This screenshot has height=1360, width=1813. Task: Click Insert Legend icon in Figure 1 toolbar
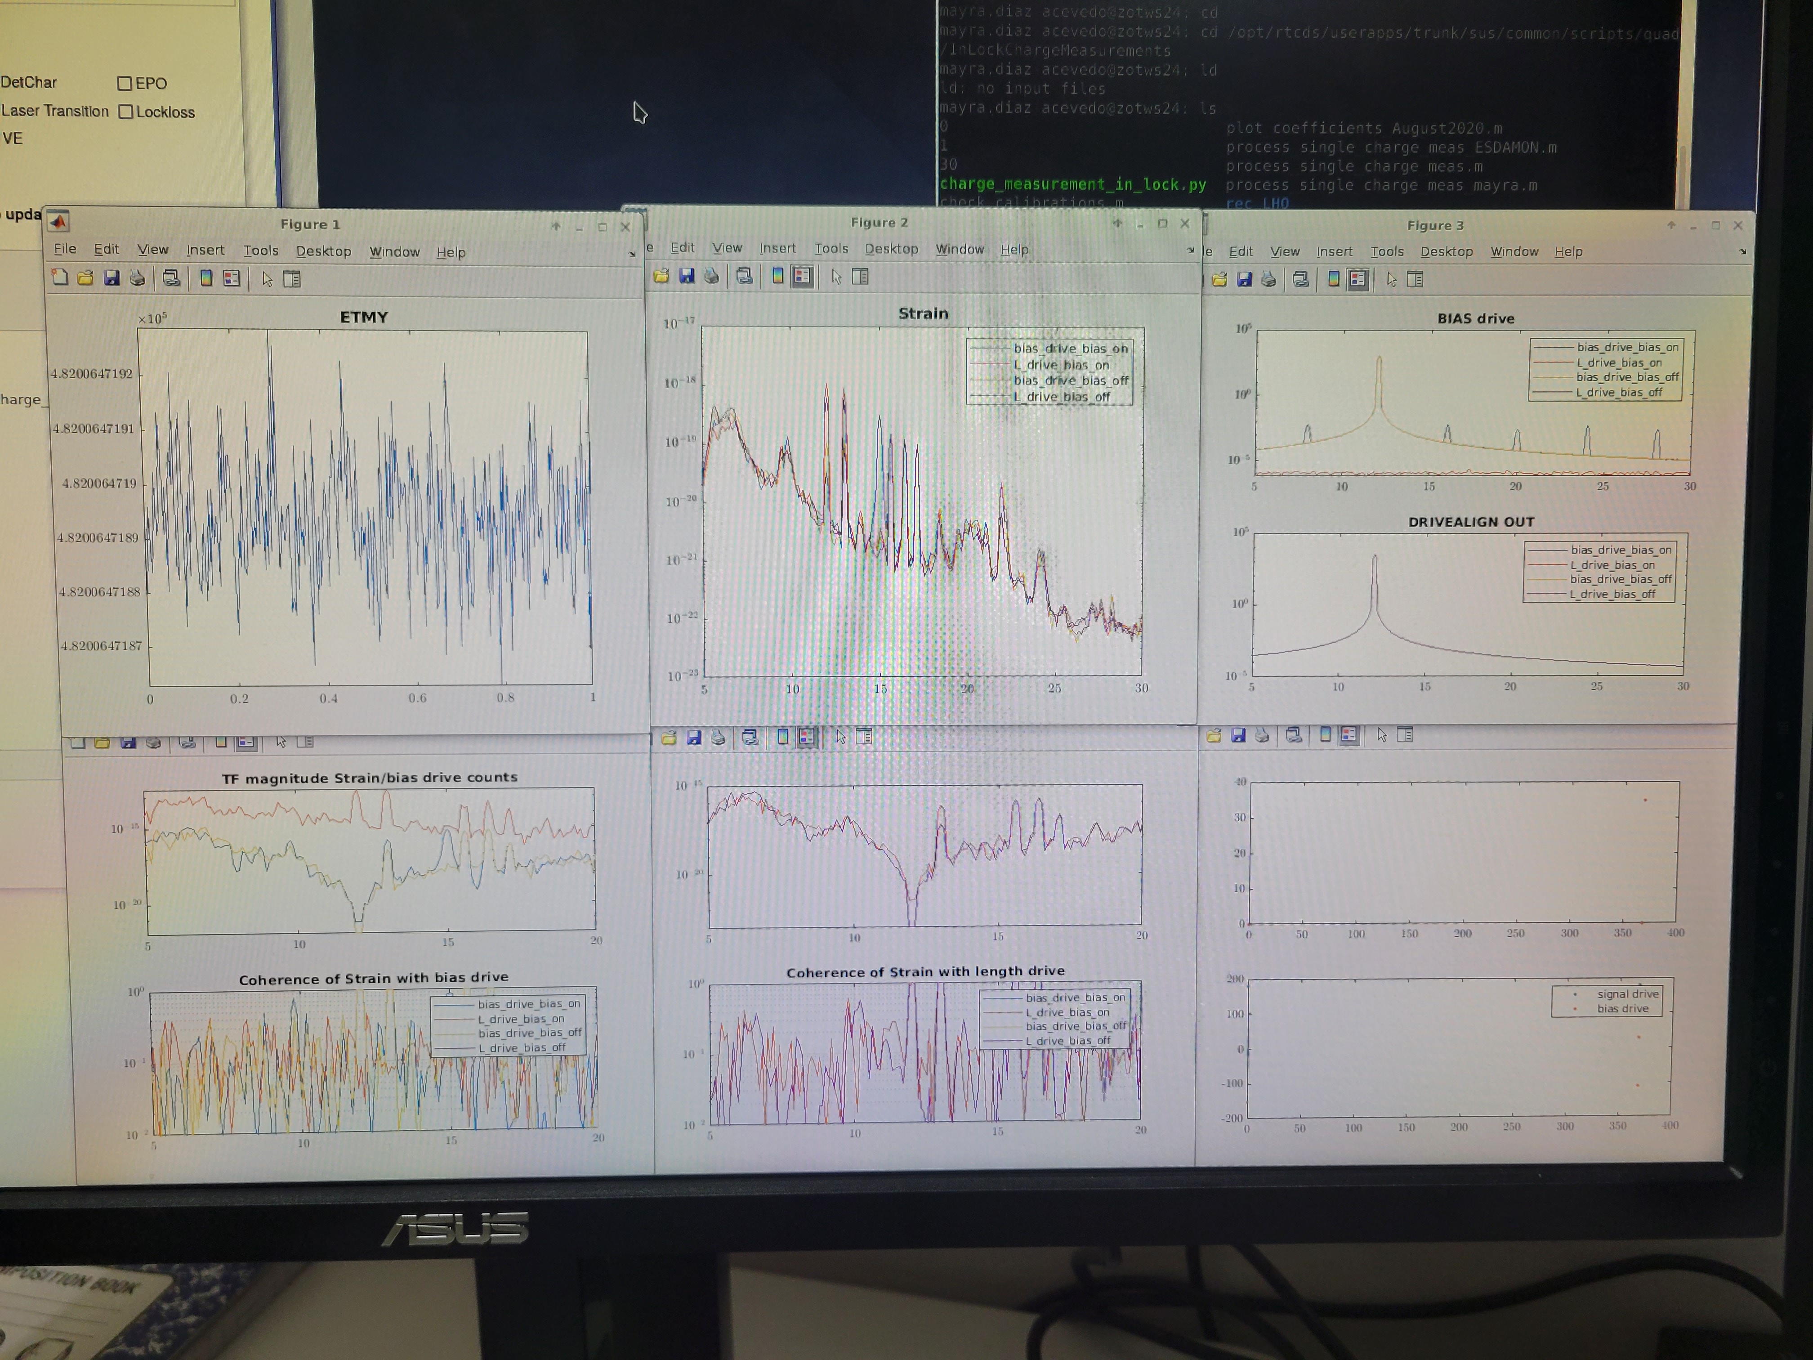click(x=231, y=279)
